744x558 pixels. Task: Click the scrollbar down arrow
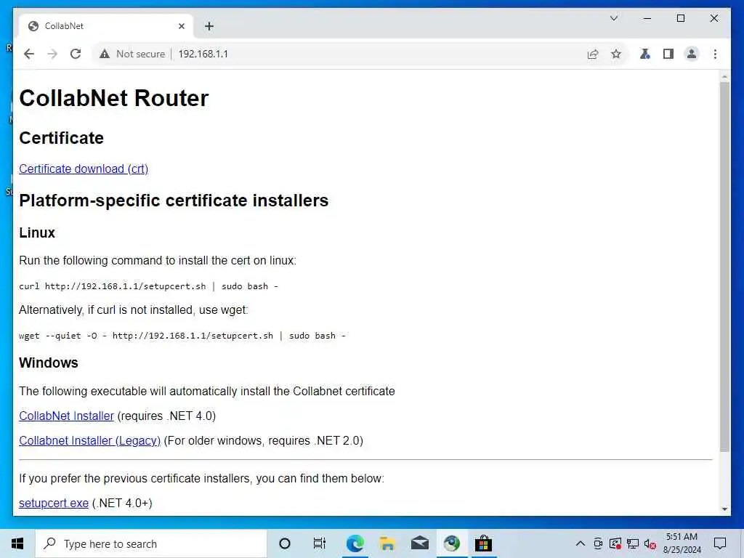[724, 509]
